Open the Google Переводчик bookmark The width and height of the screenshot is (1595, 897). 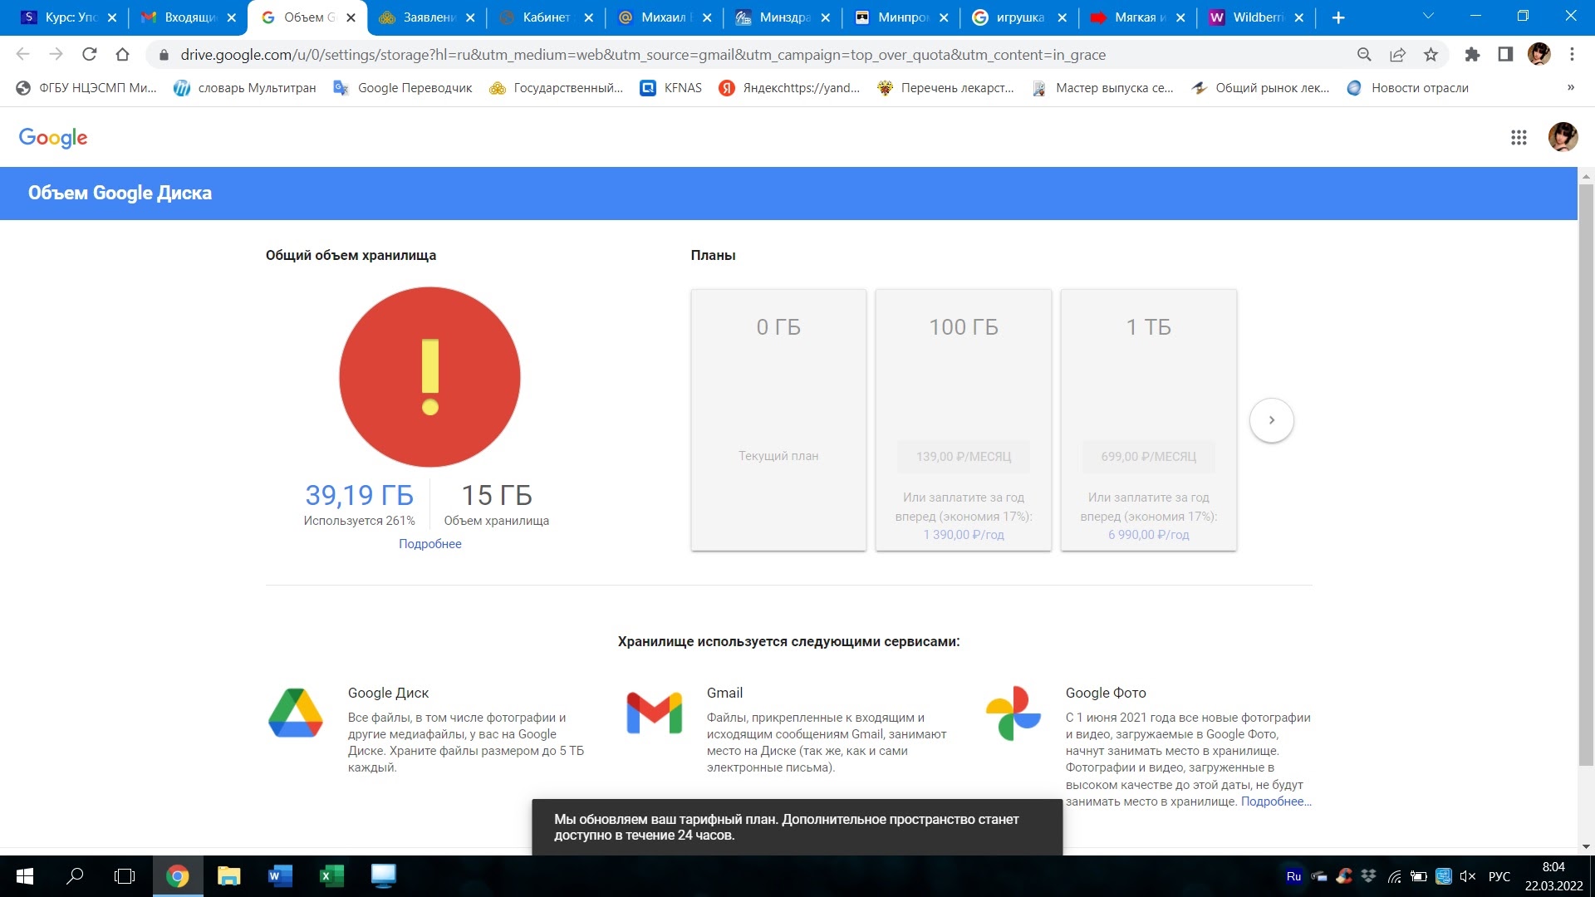click(x=403, y=88)
